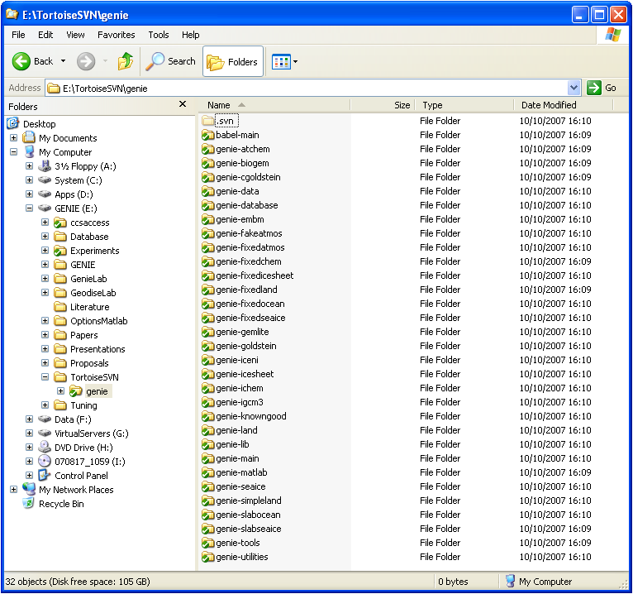Select the genie-main folder icon

208,458
